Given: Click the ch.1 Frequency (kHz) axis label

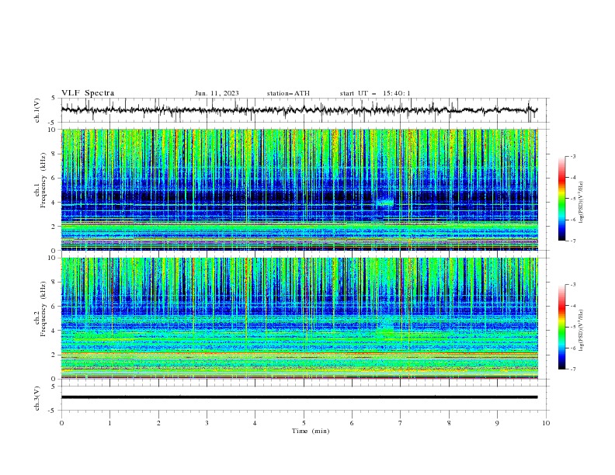Looking at the screenshot, I should 40,180.
